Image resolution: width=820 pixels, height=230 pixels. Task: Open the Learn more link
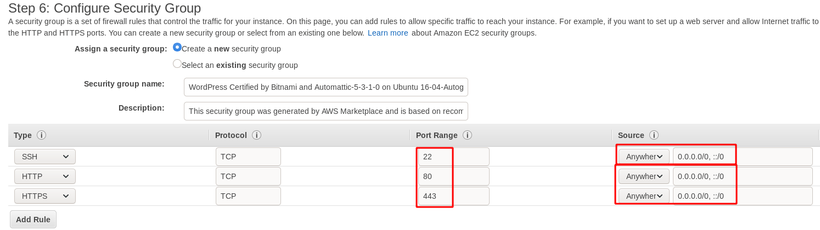coord(388,33)
